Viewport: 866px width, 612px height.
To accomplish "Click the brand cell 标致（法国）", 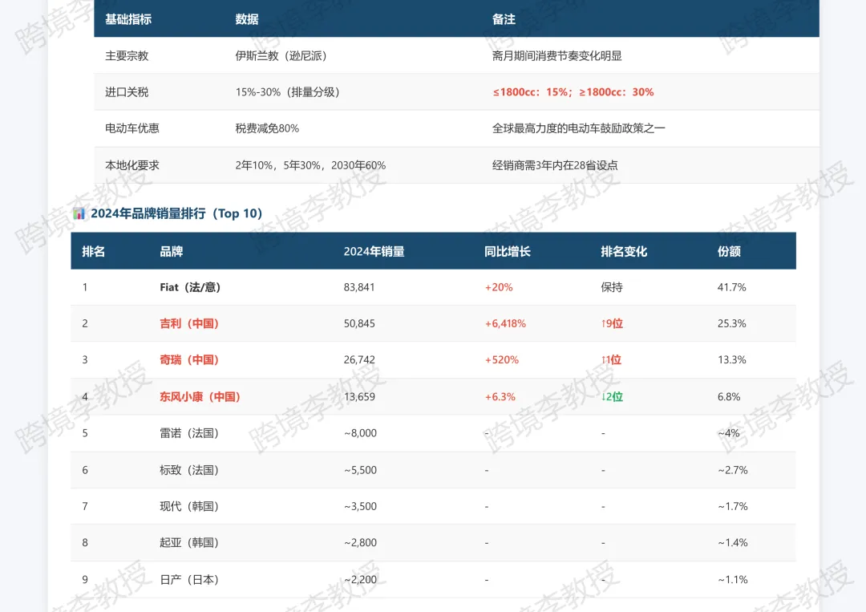I will point(189,470).
